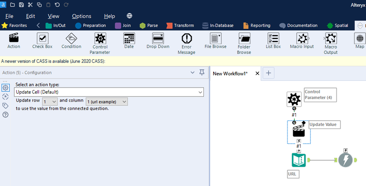This screenshot has height=186, width=366.
Task: Click the URL annotation label
Action: 293,174
